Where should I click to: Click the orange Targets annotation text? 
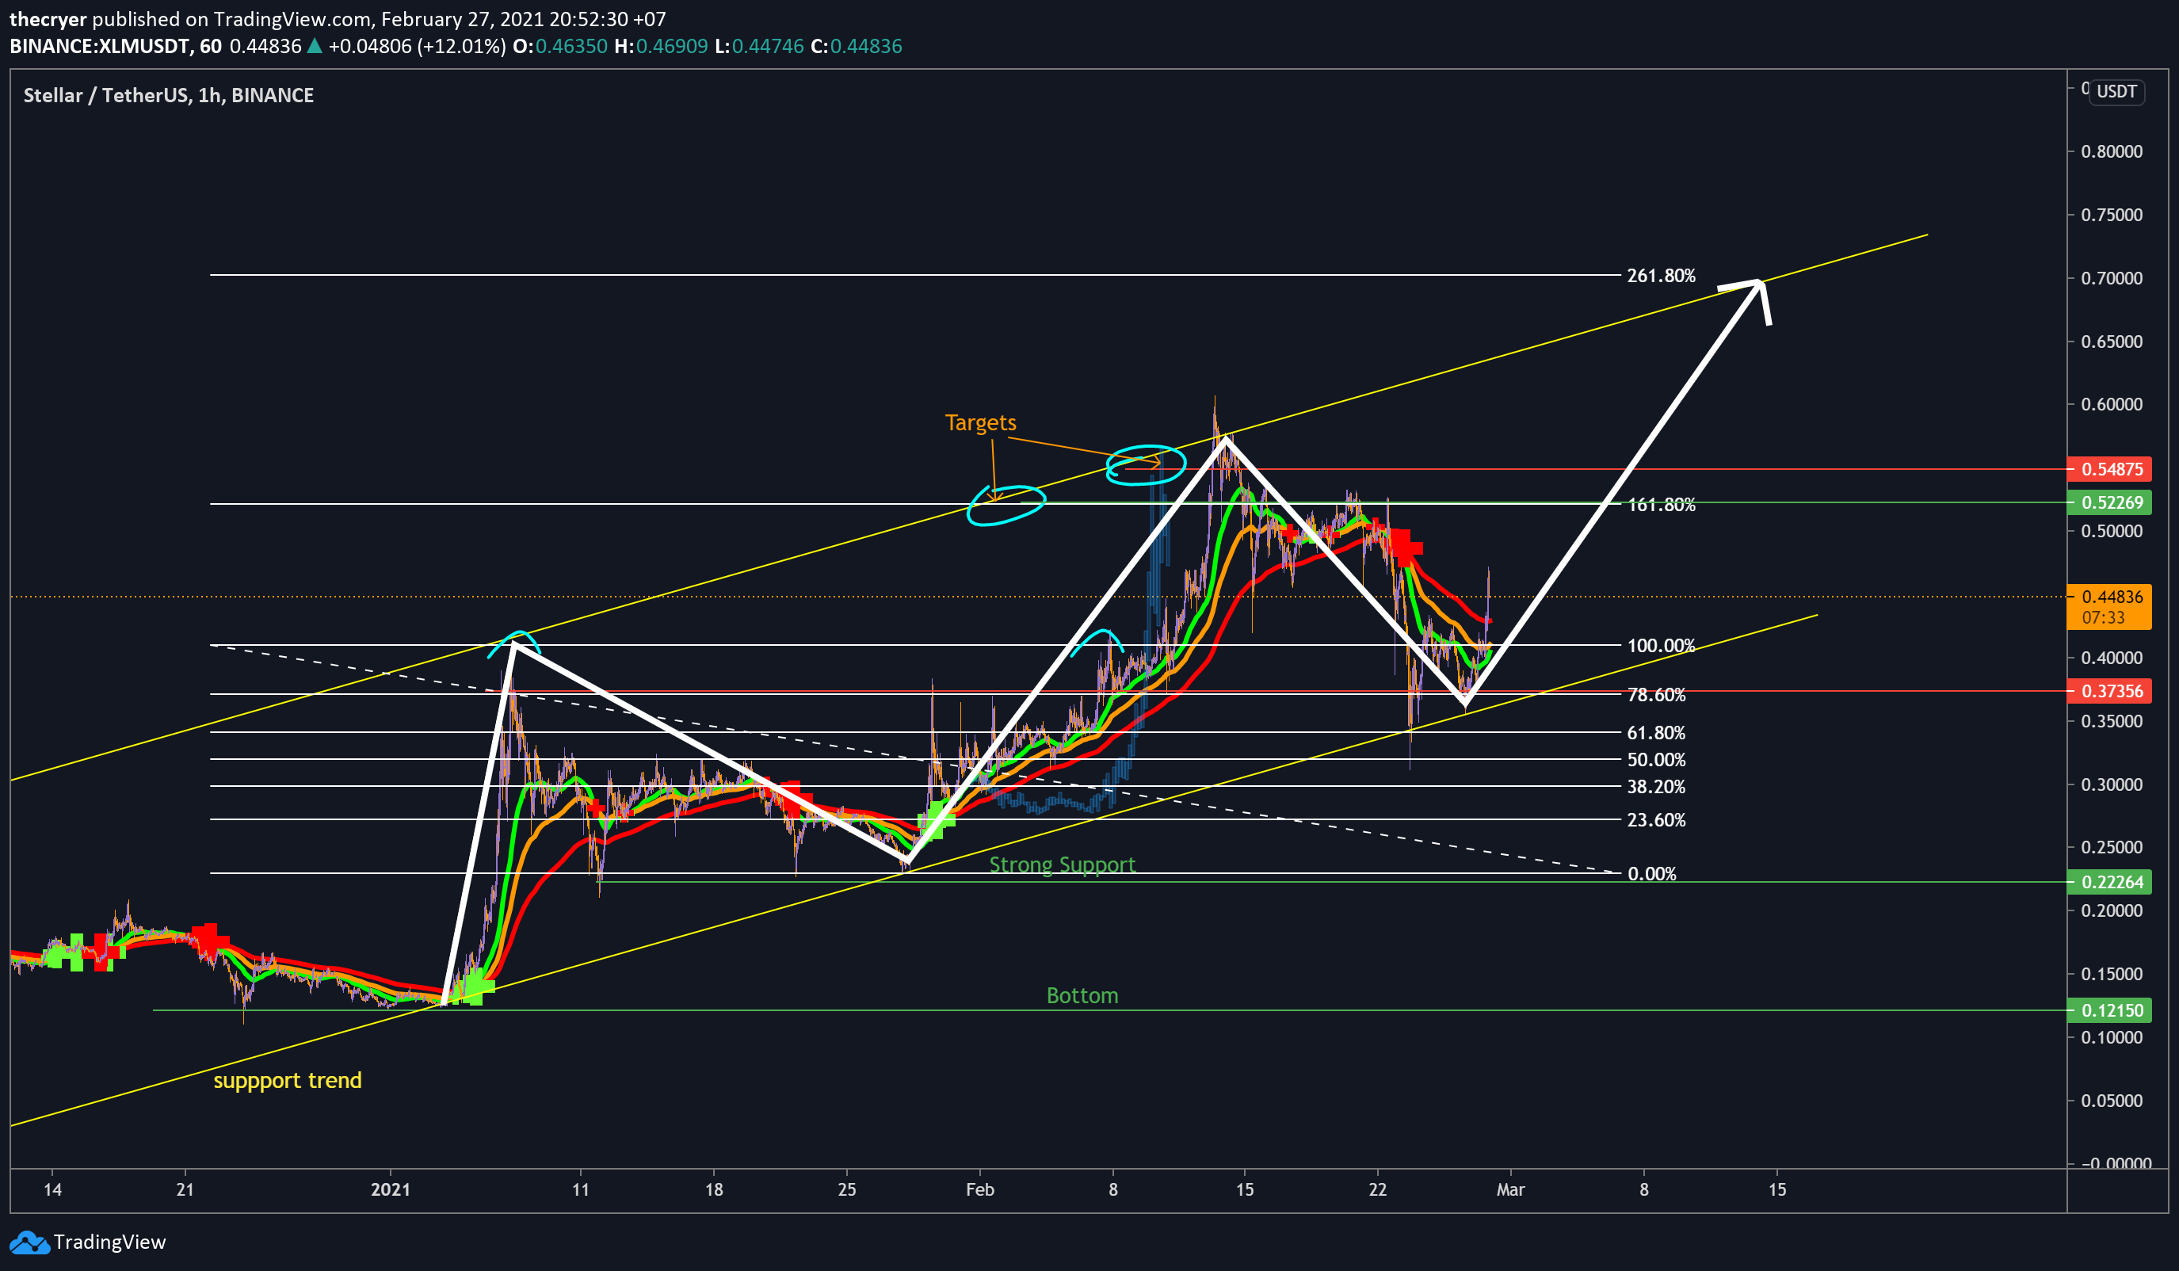[981, 423]
